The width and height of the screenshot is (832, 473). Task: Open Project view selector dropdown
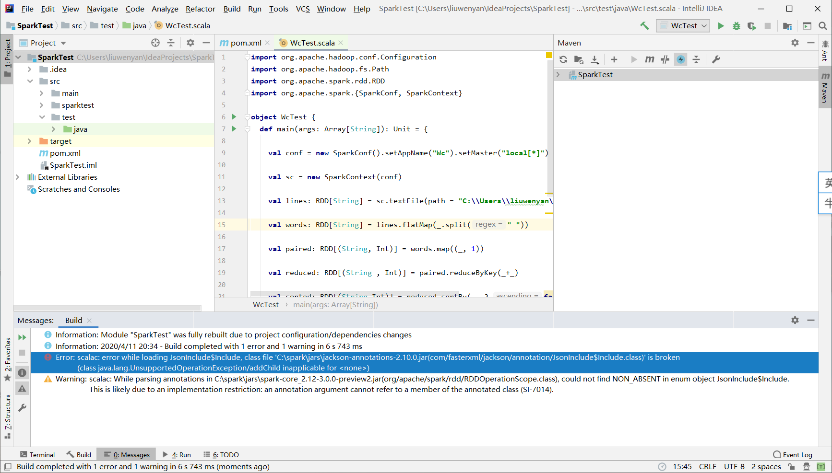tap(48, 43)
